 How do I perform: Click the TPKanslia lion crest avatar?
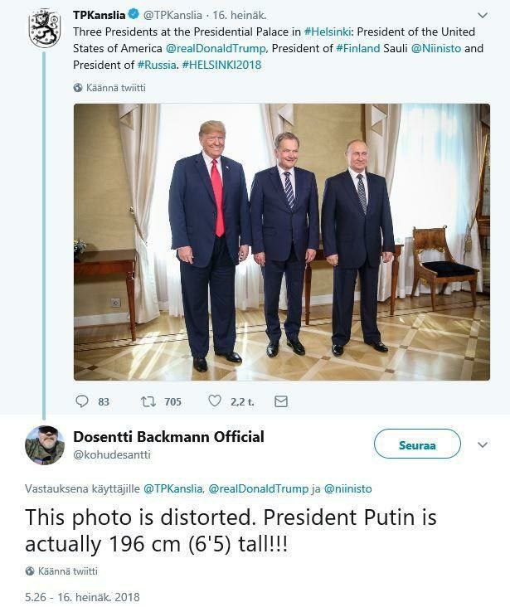(44, 30)
